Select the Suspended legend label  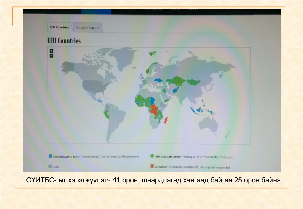pos(161,167)
